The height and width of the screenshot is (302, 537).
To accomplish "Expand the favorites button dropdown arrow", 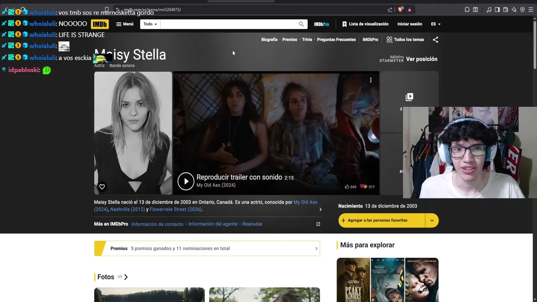I will [432, 220].
